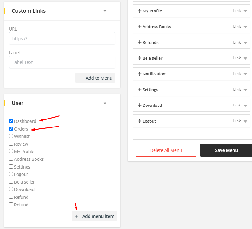The width and height of the screenshot is (252, 229).
Task: Click the drag handle for Be a seller
Action: click(139, 58)
